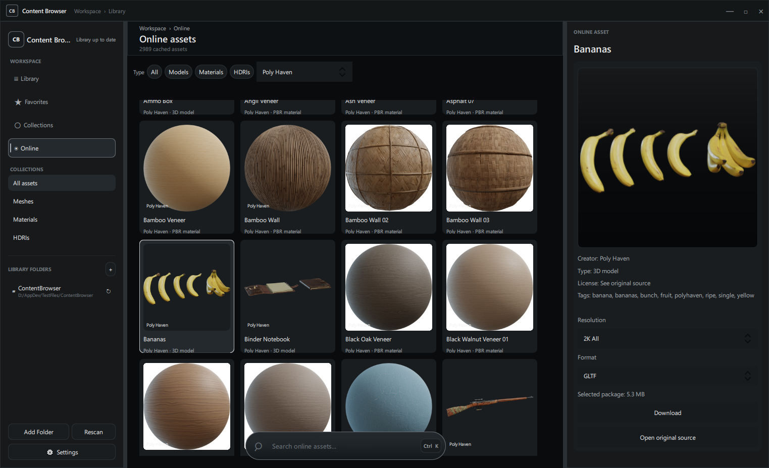Click the Library breadcrumb in the title bar
The image size is (769, 468).
tap(117, 11)
